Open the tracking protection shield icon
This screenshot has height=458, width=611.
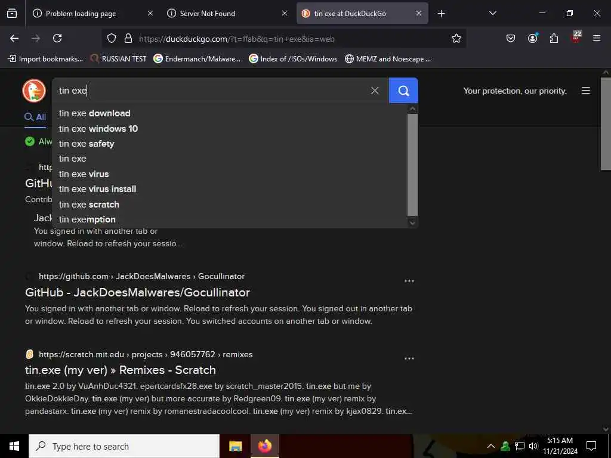pos(112,39)
